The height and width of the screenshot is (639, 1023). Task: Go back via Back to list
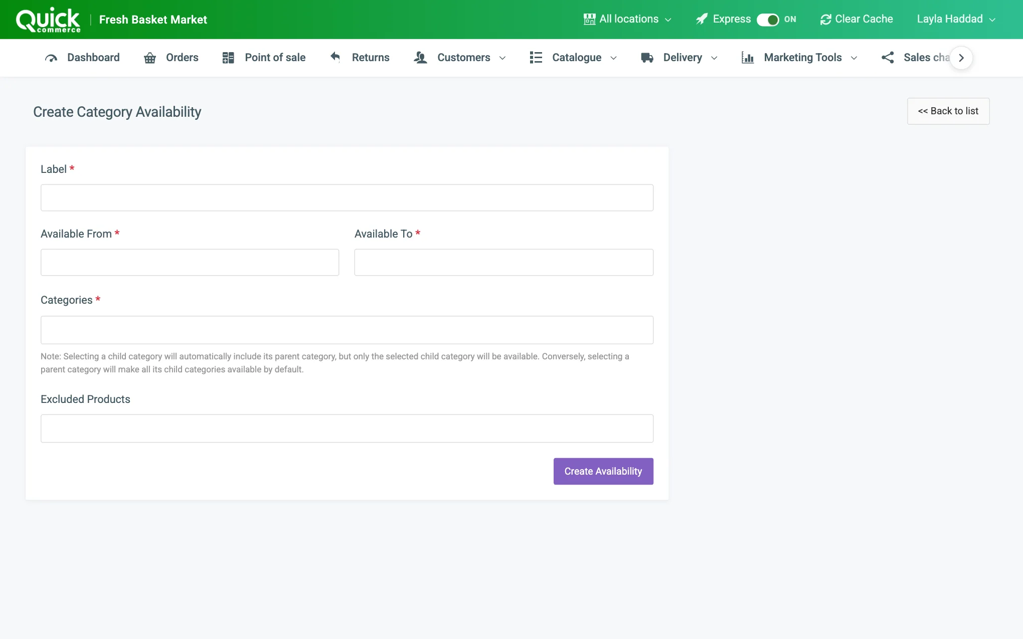pos(948,111)
